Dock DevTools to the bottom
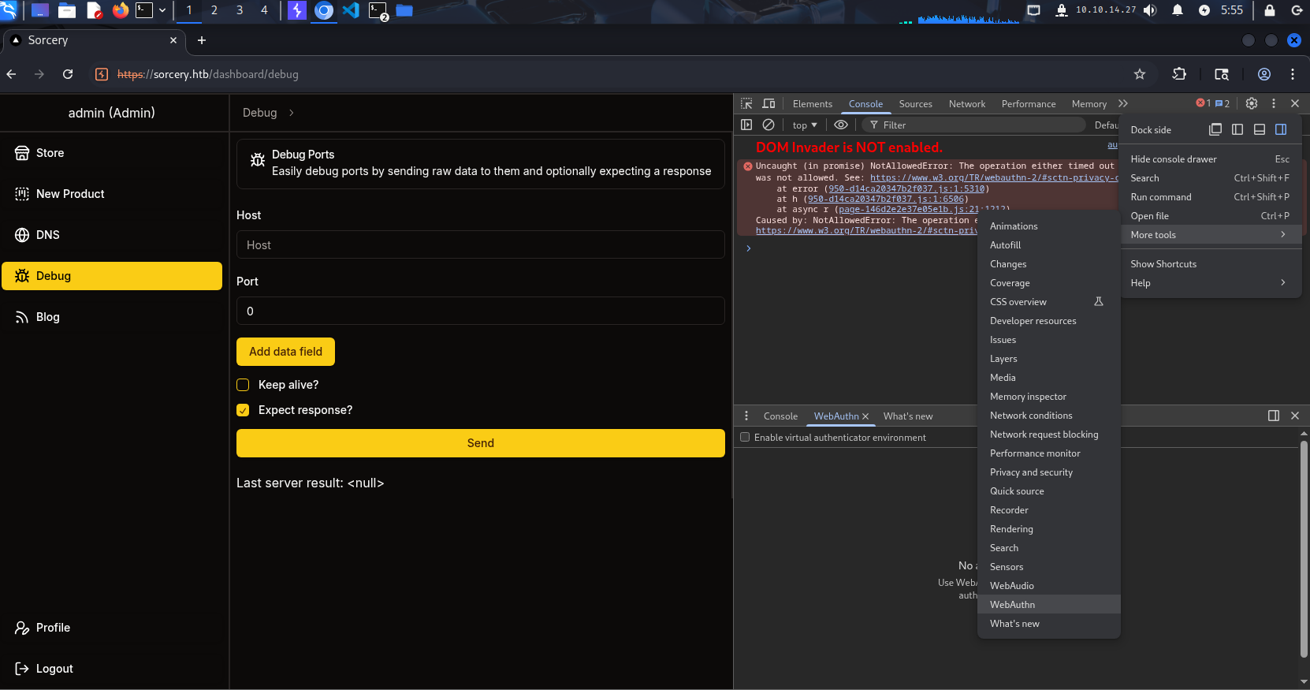Image resolution: width=1310 pixels, height=690 pixels. (x=1260, y=129)
